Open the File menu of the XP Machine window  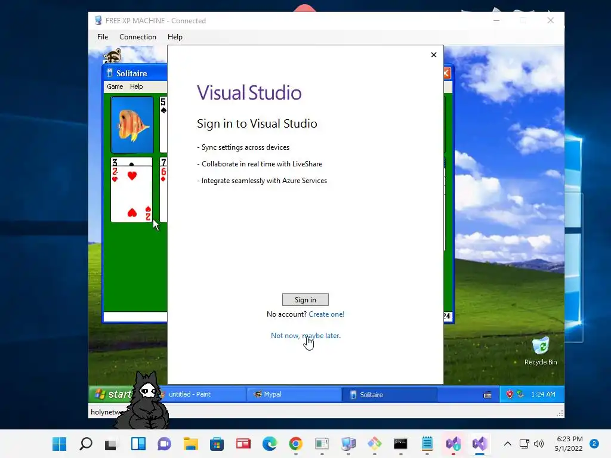pos(103,36)
